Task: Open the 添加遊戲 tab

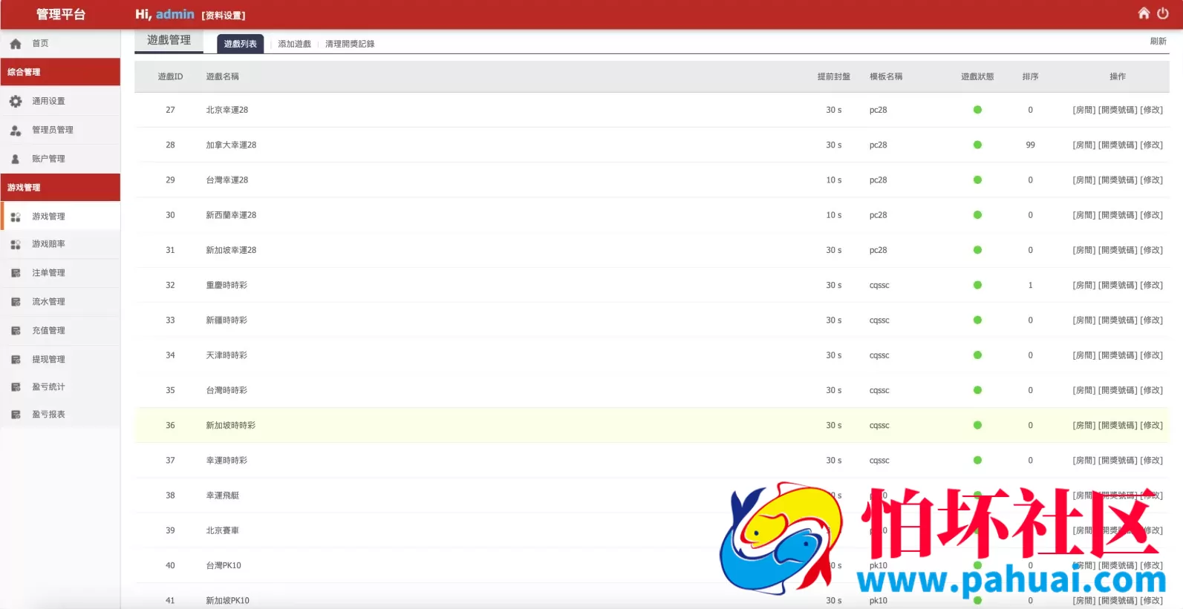Action: pyautogui.click(x=294, y=44)
